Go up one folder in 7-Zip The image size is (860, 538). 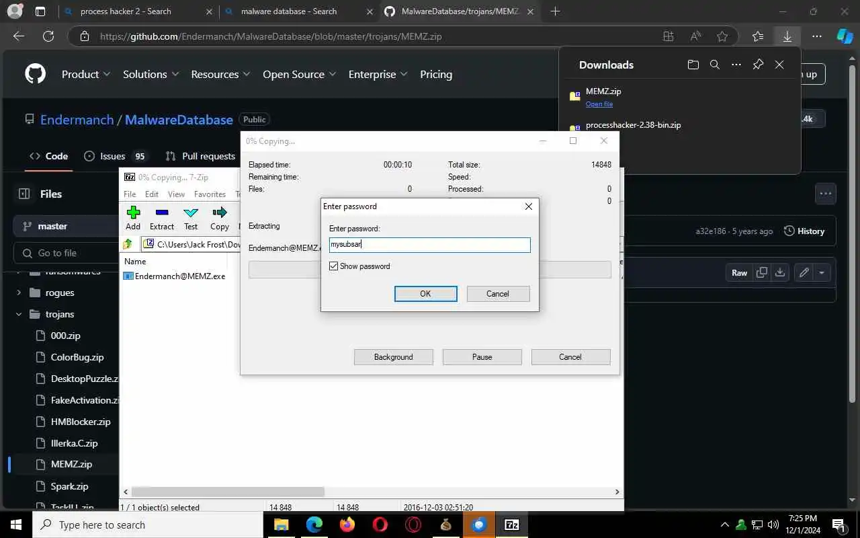pyautogui.click(x=128, y=244)
